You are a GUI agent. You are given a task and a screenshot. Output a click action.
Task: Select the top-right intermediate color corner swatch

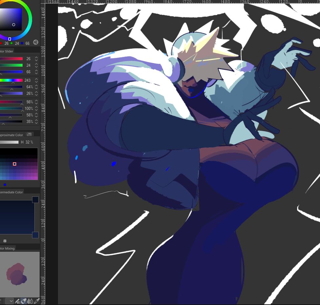(35, 200)
